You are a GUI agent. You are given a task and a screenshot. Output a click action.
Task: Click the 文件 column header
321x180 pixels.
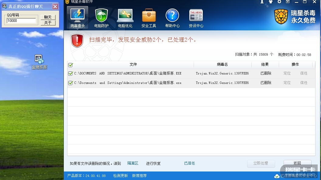[x=133, y=64]
